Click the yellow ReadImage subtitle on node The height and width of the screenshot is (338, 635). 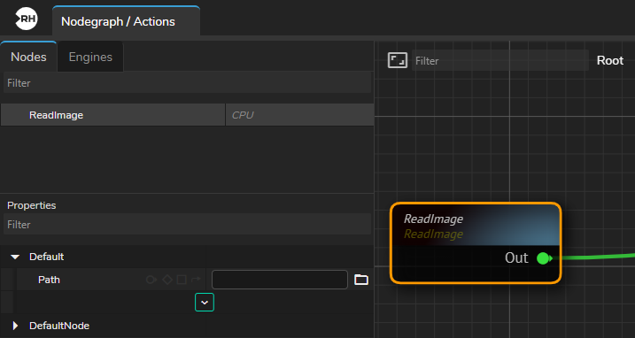coord(433,234)
